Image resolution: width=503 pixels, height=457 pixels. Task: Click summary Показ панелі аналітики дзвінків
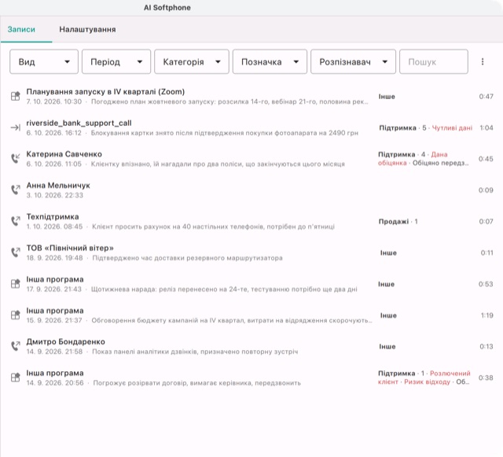(x=195, y=352)
